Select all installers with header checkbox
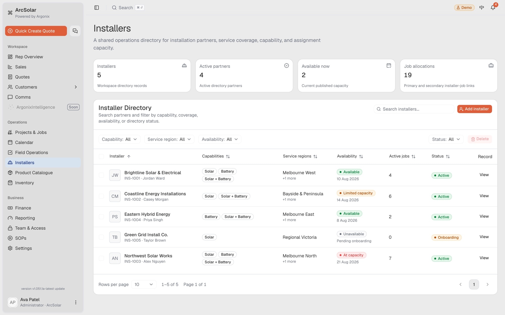The height and width of the screenshot is (315, 505). [101, 156]
